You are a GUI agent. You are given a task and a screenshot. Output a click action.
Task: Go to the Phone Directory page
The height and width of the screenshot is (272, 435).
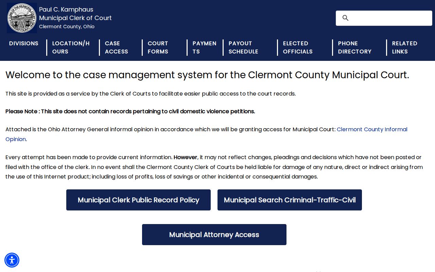click(x=354, y=48)
